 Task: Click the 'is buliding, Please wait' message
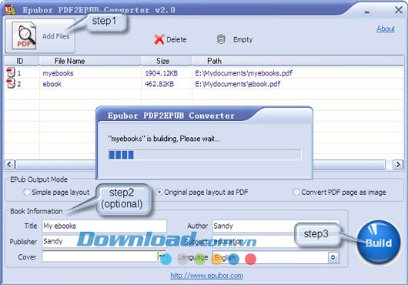click(164, 139)
